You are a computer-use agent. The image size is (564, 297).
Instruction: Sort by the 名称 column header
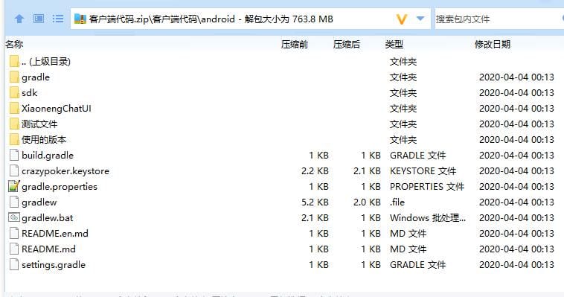[x=14, y=44]
